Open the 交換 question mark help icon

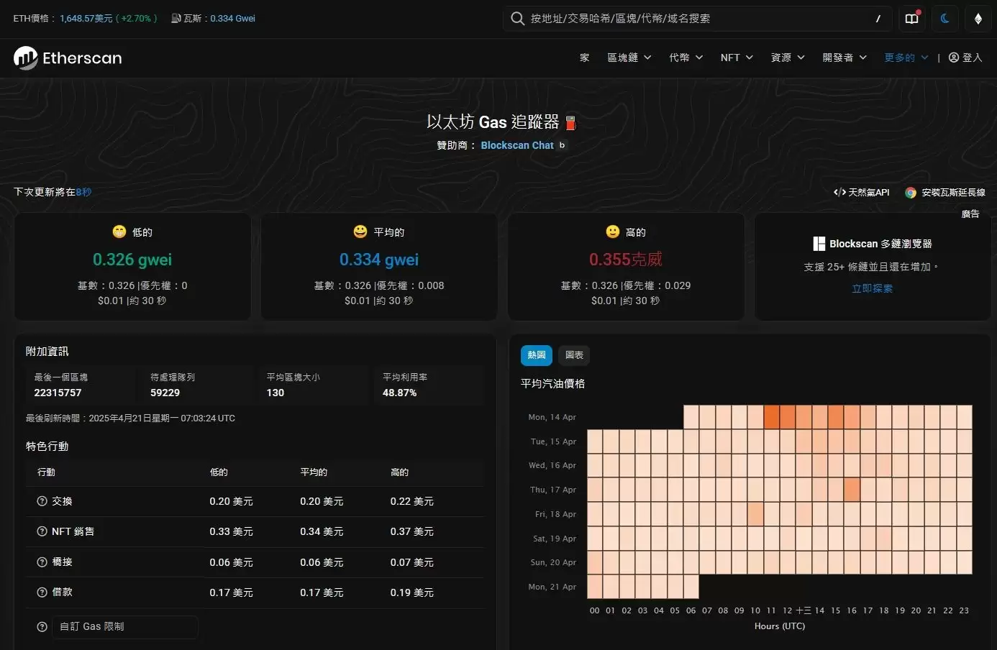pyautogui.click(x=42, y=501)
